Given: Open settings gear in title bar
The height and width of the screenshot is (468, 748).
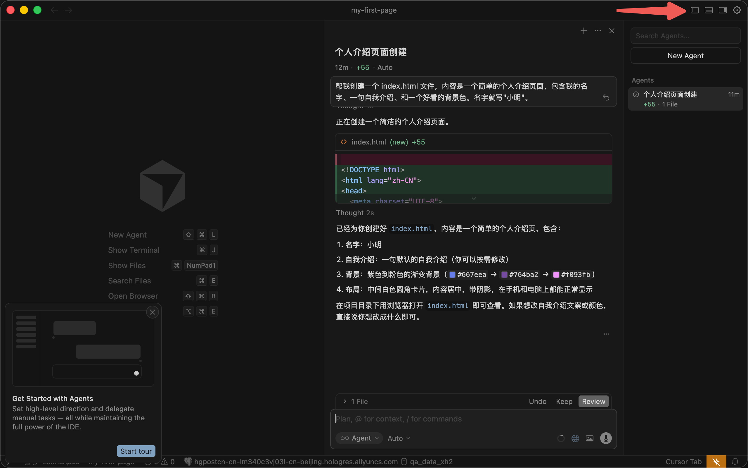Looking at the screenshot, I should coord(737,10).
